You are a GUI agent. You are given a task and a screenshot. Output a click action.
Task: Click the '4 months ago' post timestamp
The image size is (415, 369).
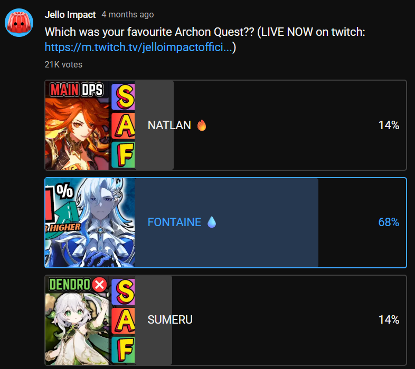point(128,15)
